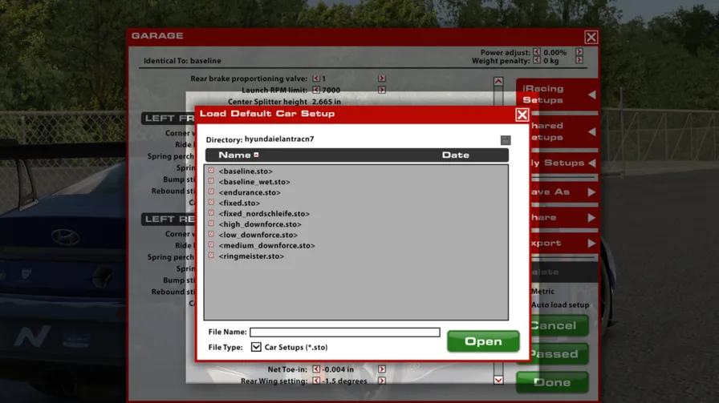Decrease Launch RPM limit
Screen dimensions: 719x403
pos(316,90)
